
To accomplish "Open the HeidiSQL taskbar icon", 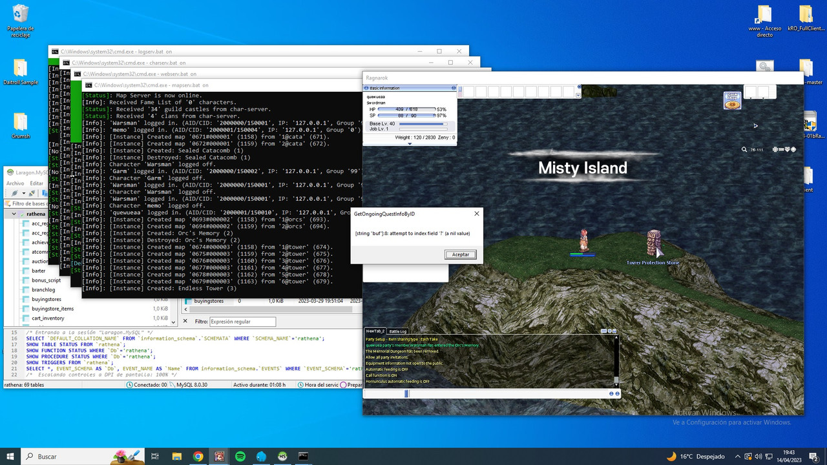I will point(282,456).
